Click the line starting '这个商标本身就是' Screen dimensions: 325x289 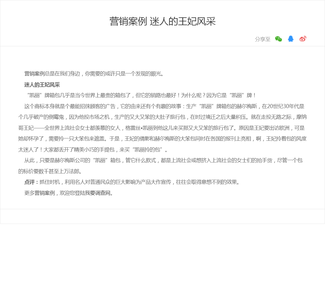[x=164, y=106]
